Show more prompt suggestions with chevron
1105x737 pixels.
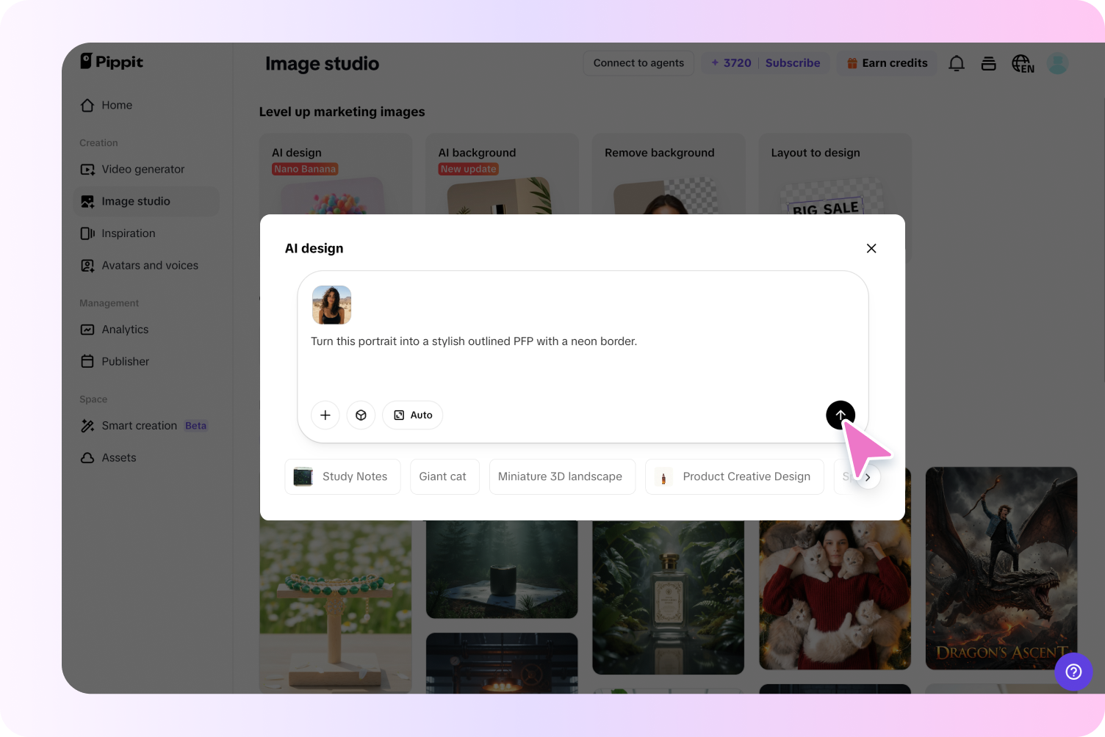(x=868, y=477)
